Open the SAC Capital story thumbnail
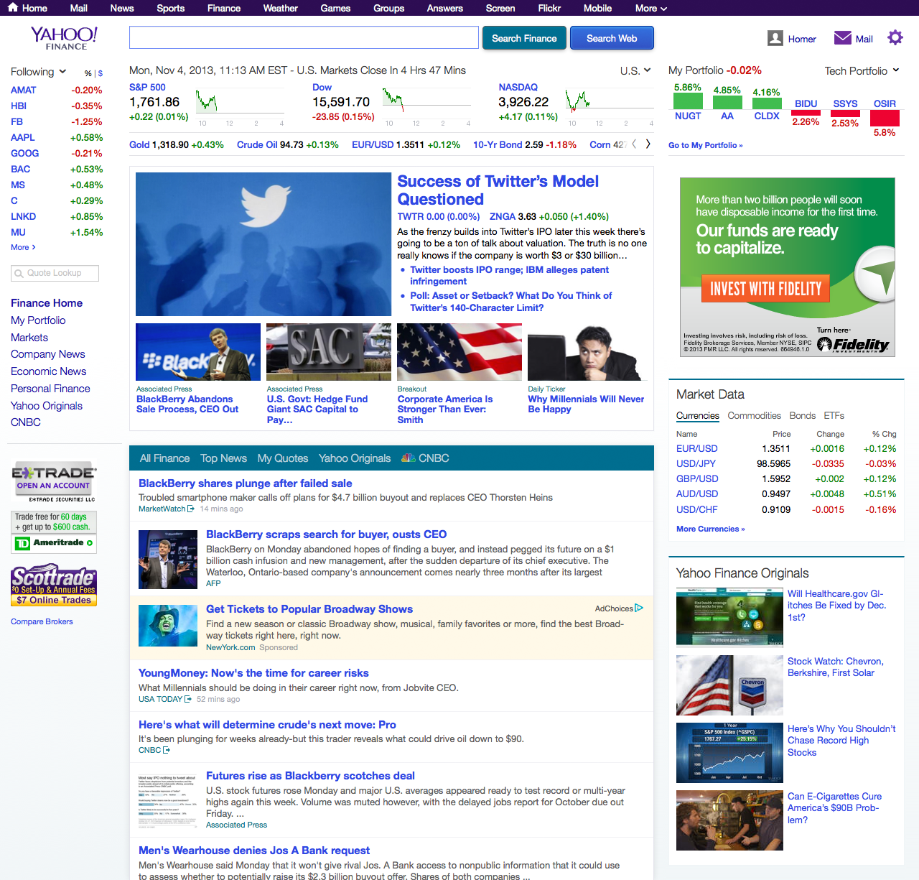 (x=329, y=352)
